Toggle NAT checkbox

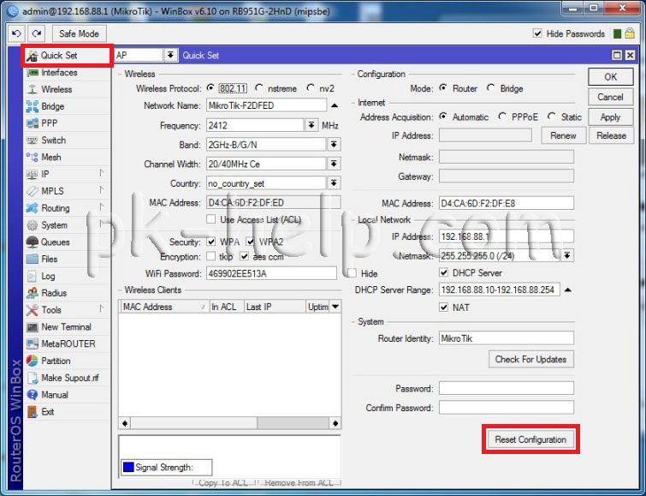point(444,307)
